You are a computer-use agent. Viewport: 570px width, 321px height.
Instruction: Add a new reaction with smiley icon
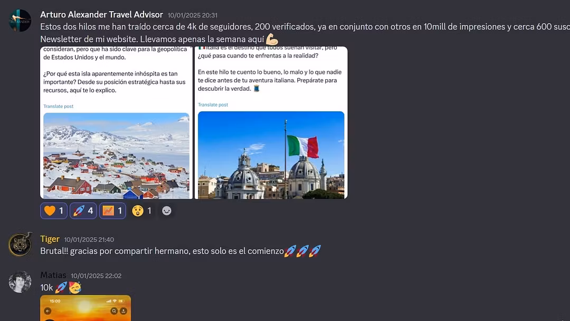pyautogui.click(x=166, y=211)
